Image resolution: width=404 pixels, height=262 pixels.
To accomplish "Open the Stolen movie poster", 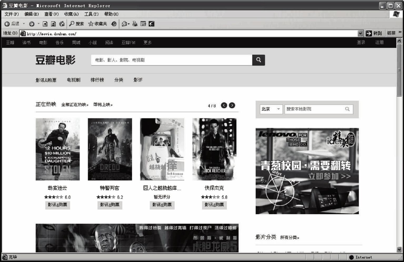I will pyautogui.click(x=58, y=149).
